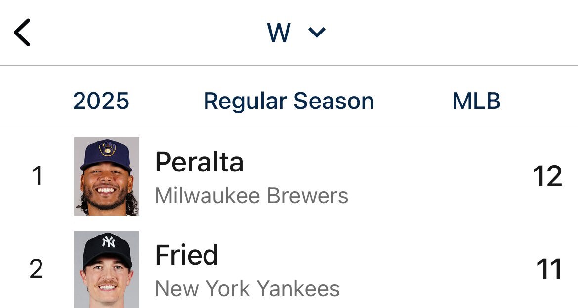
Task: Tap the W stat category title
Action: [279, 33]
